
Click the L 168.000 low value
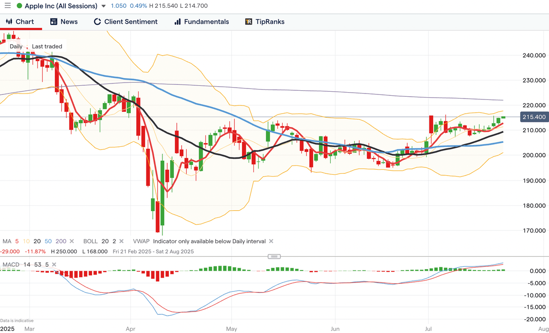pyautogui.click(x=95, y=251)
